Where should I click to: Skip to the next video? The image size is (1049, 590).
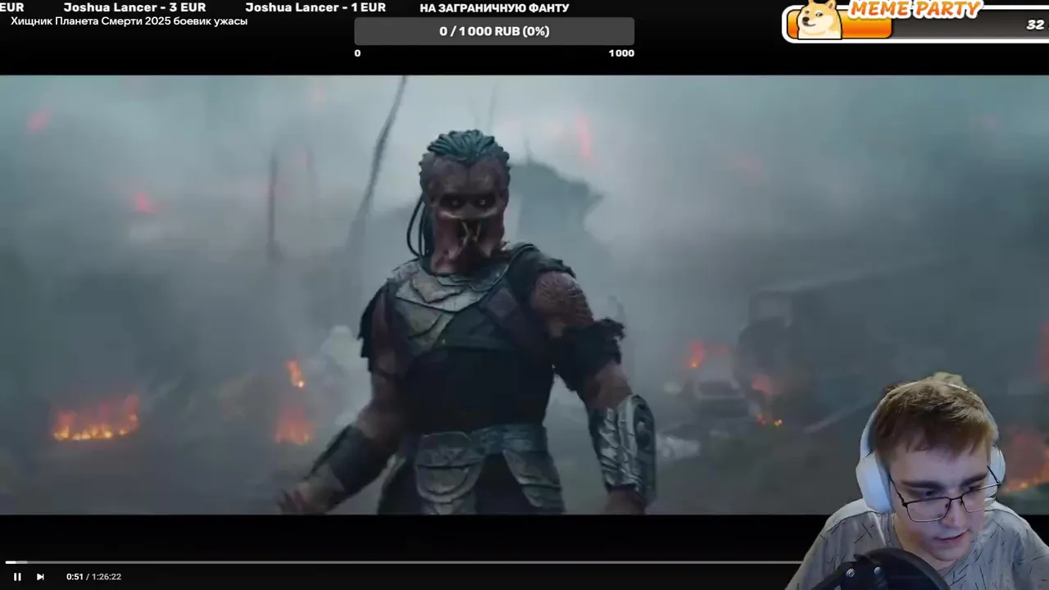pos(40,577)
